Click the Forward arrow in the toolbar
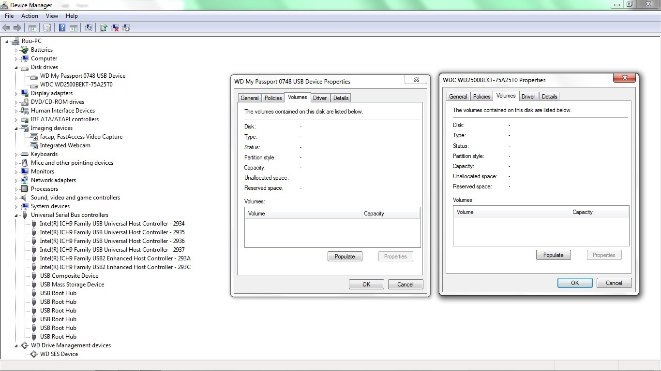The height and width of the screenshot is (371, 661). pyautogui.click(x=17, y=28)
